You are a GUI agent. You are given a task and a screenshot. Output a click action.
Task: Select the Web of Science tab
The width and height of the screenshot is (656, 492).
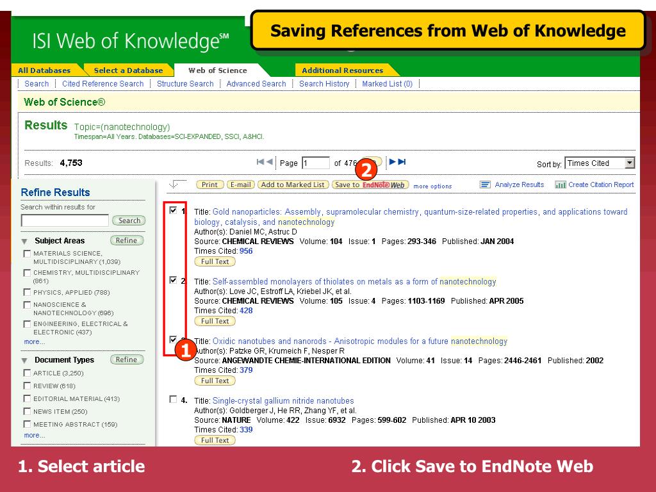pyautogui.click(x=218, y=70)
